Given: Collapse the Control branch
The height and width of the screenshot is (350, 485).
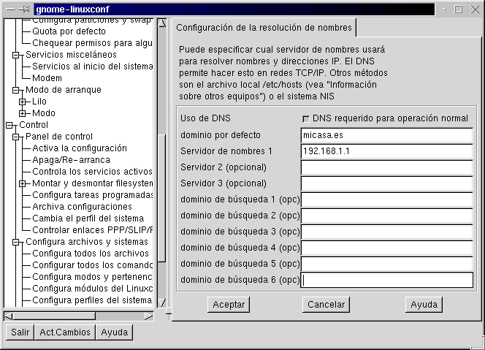Looking at the screenshot, I should click(9, 126).
